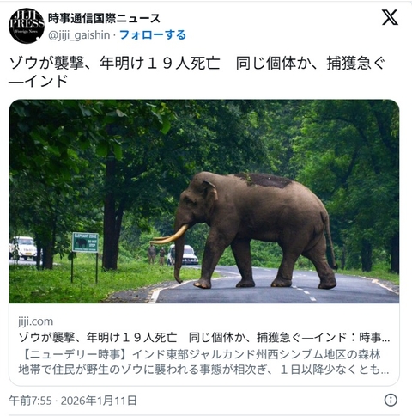Open the 午前7:55 timestamp link
412x416 pixels.
(30, 401)
